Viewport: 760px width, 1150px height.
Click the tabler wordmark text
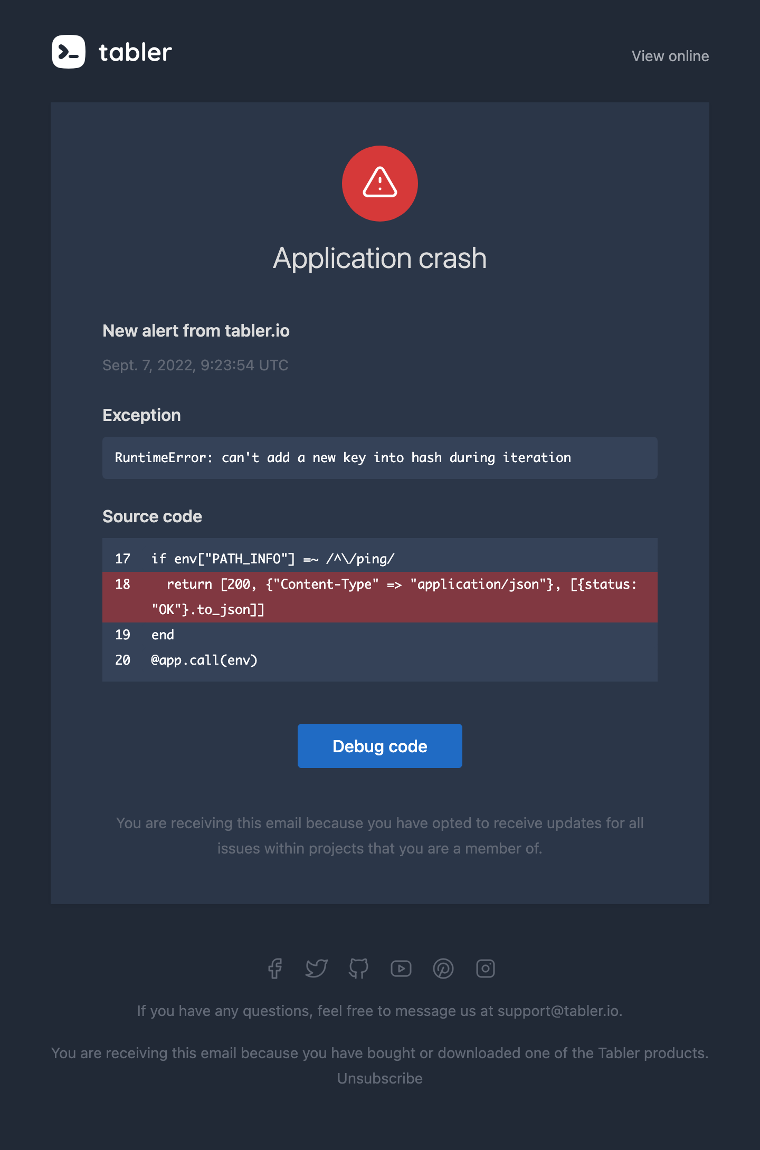point(136,52)
